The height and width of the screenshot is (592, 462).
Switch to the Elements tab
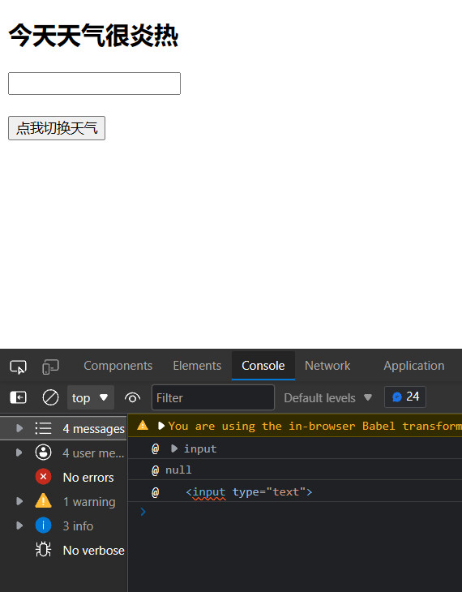[x=197, y=366]
